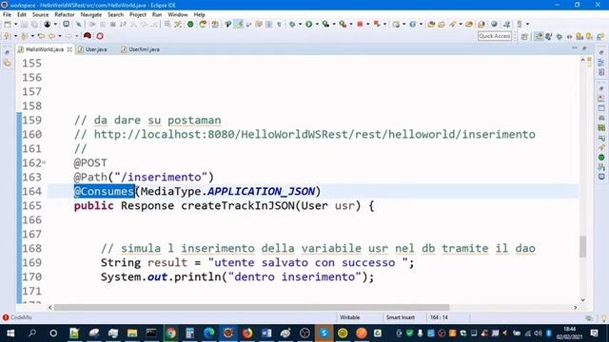Click the 'createTrackInJSON' method name
Screen dimensions: 609x342
(238, 205)
